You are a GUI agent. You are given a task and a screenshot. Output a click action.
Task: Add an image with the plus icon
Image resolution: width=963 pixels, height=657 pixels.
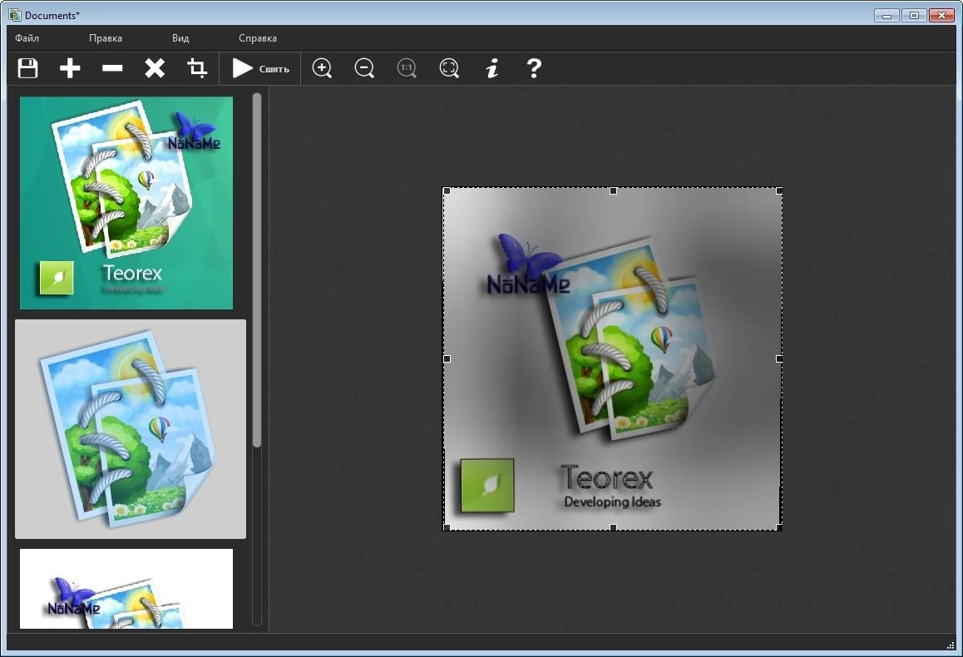[70, 68]
